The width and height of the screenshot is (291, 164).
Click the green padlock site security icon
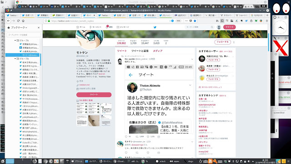click(x=49, y=21)
